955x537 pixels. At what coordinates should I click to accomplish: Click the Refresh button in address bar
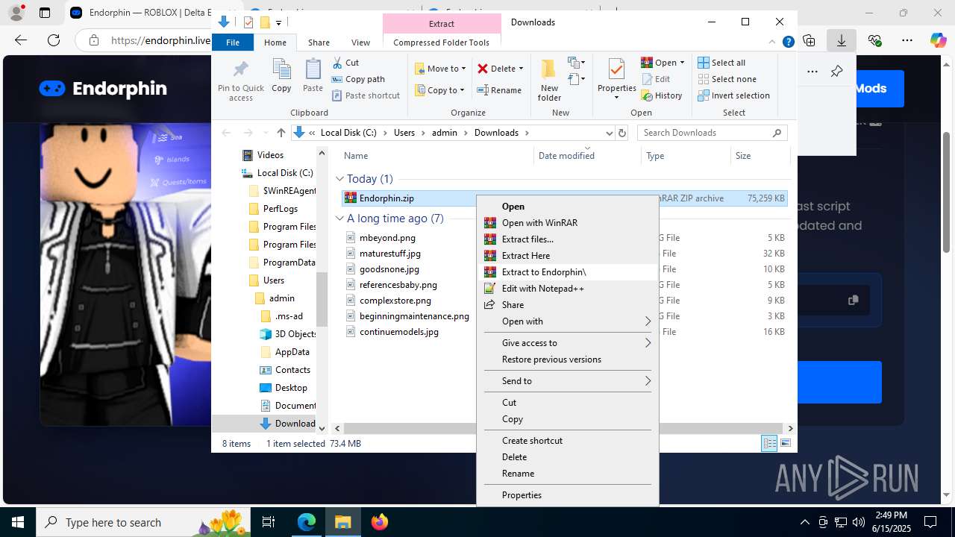click(x=623, y=133)
